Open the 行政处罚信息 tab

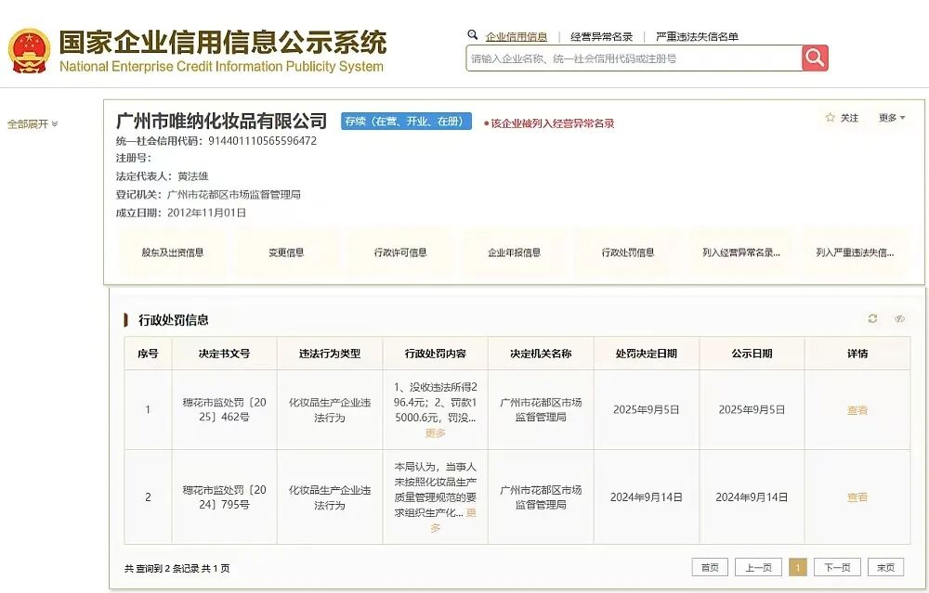tap(627, 252)
